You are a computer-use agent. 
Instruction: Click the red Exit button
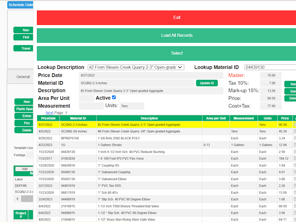click(166, 17)
